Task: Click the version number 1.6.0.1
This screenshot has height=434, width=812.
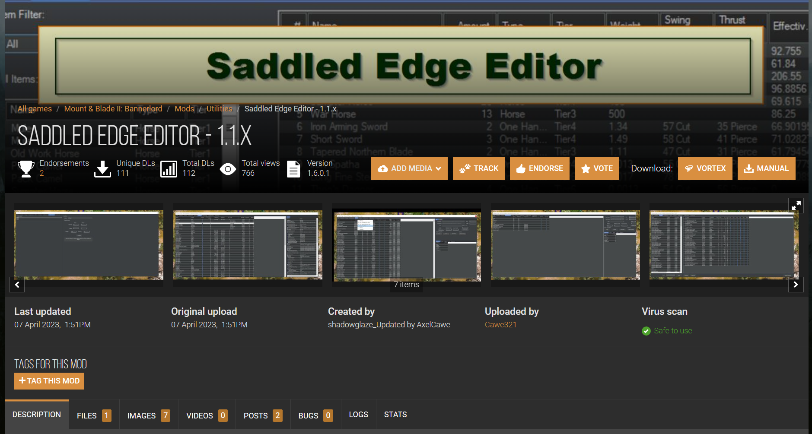Action: (318, 173)
